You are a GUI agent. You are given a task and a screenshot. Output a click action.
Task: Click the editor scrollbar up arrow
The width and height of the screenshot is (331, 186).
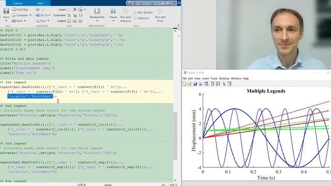pos(175,31)
